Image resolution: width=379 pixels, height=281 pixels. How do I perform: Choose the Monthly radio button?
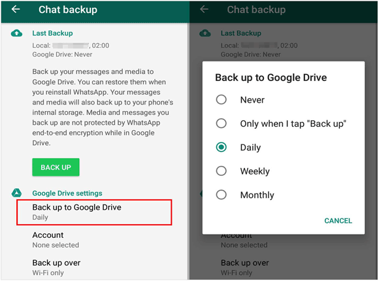point(221,195)
